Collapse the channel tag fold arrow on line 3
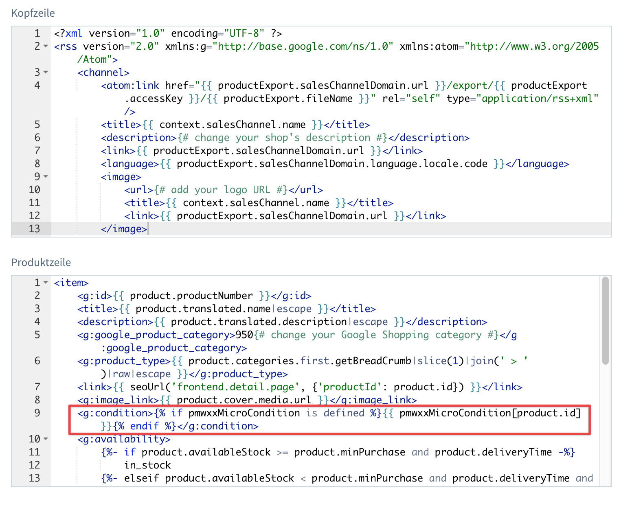Screen dimensions: 632x506 (x=46, y=73)
